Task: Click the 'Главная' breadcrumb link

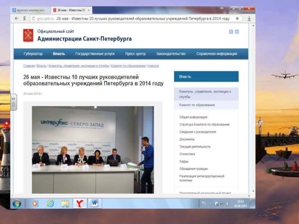Action: (x=29, y=66)
